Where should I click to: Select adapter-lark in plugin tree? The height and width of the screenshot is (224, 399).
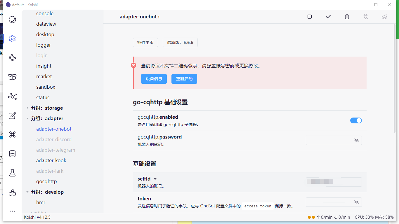(x=50, y=171)
